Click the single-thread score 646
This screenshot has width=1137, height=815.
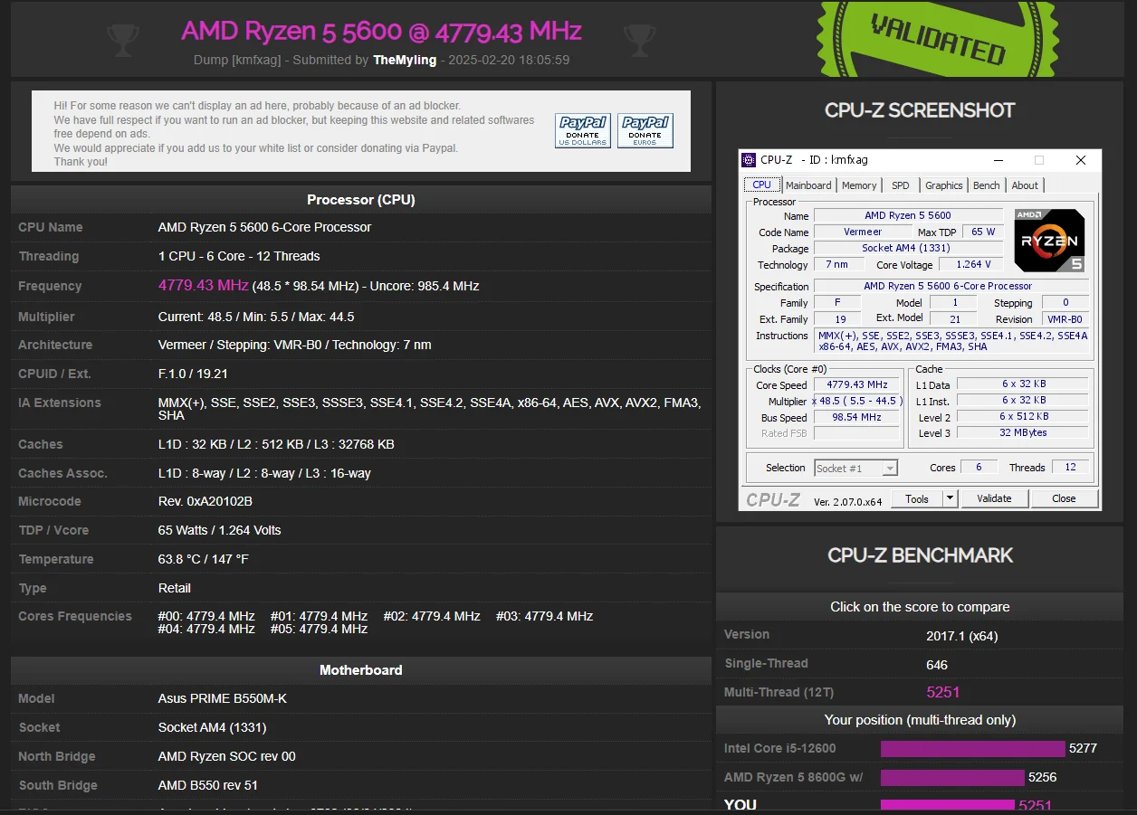[x=937, y=664]
